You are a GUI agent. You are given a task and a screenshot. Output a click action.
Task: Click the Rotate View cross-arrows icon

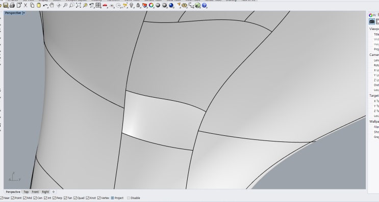pyautogui.click(x=59, y=5)
